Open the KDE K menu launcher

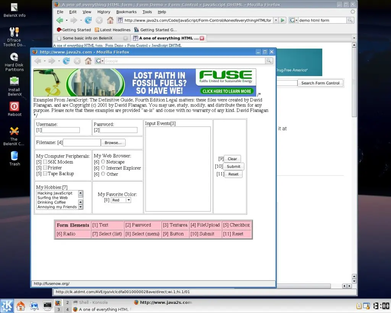[x=7, y=306]
